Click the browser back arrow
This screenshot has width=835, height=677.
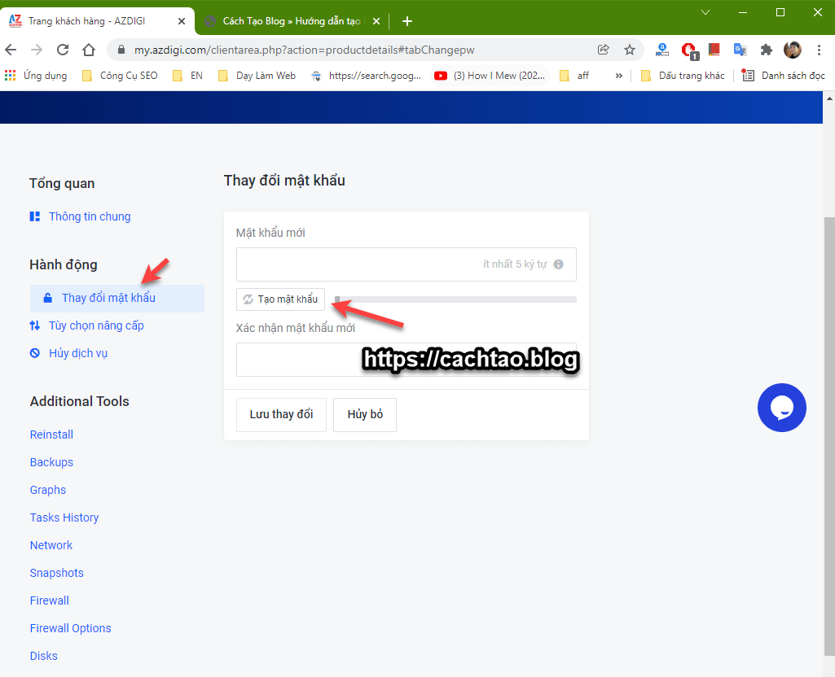(11, 50)
